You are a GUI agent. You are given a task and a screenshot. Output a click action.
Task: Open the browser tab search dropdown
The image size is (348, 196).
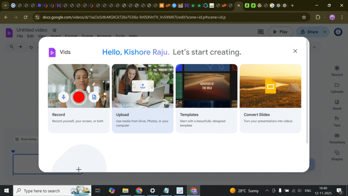[x=5, y=5]
